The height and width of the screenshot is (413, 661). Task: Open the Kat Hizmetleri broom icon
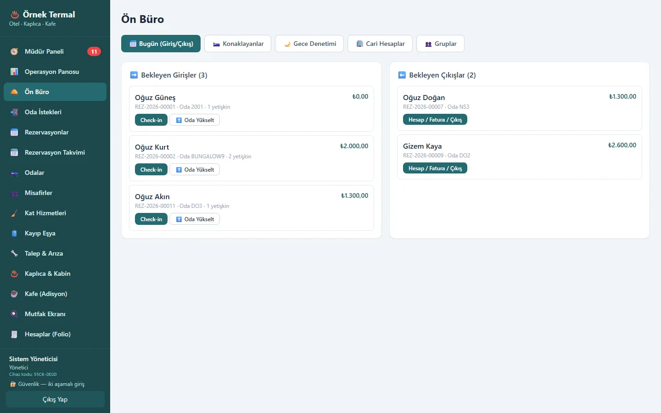(14, 213)
